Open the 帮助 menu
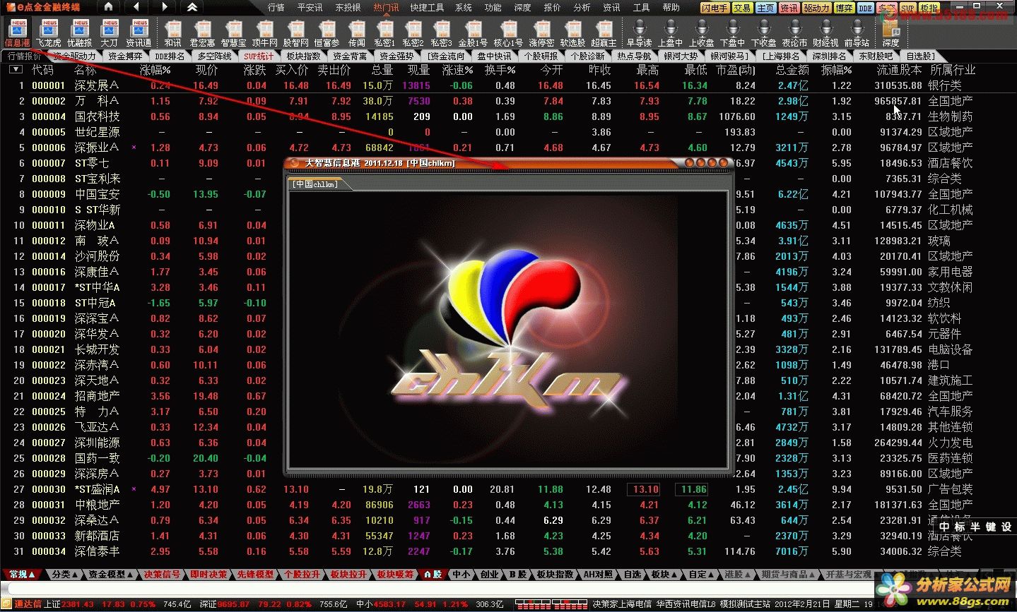 click(x=671, y=7)
